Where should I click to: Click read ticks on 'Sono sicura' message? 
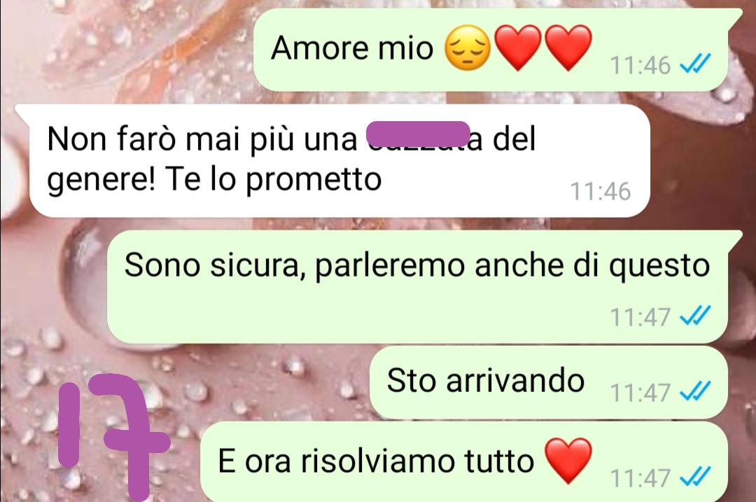[695, 316]
